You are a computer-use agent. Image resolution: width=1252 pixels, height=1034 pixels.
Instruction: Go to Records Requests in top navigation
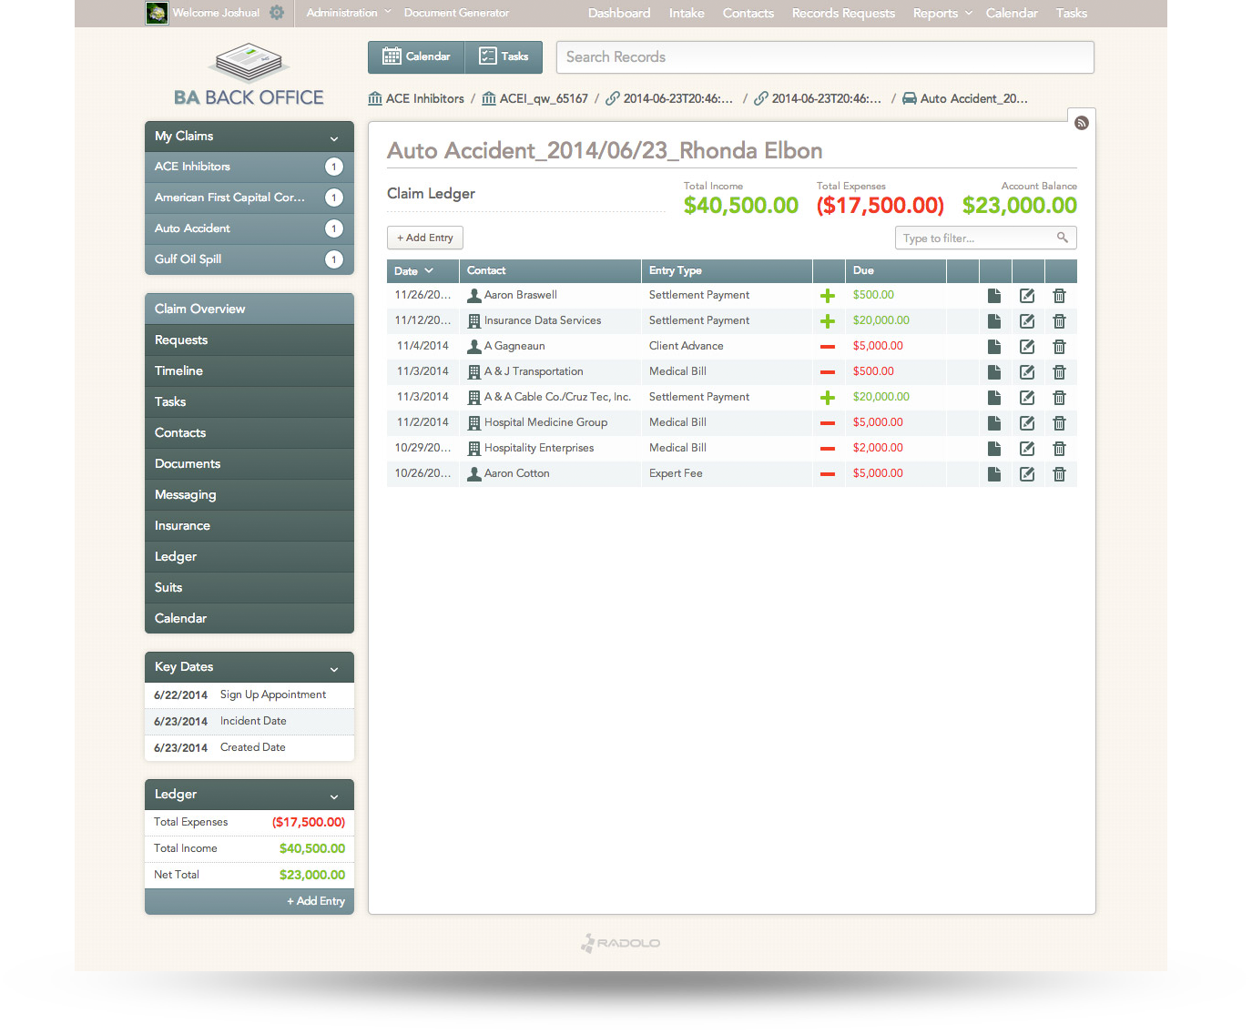point(843,13)
